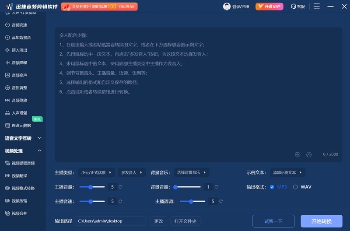Open 音频变速 tool in sidebar
This screenshot has height=231, width=350.
19,25
